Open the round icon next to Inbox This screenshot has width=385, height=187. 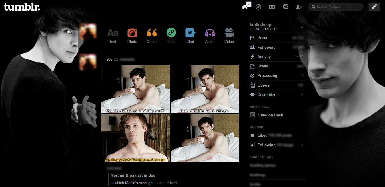286,7
